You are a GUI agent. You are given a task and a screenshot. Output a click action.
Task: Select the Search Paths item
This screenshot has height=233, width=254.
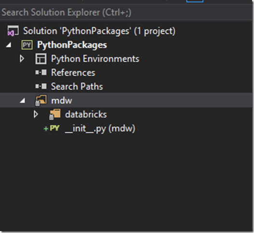pyautogui.click(x=77, y=86)
